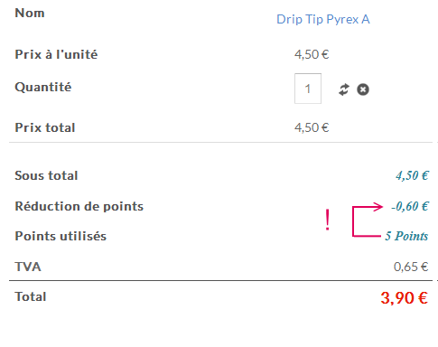Click the Prix total row value 4,50 €
This screenshot has width=438, height=347.
pos(312,127)
